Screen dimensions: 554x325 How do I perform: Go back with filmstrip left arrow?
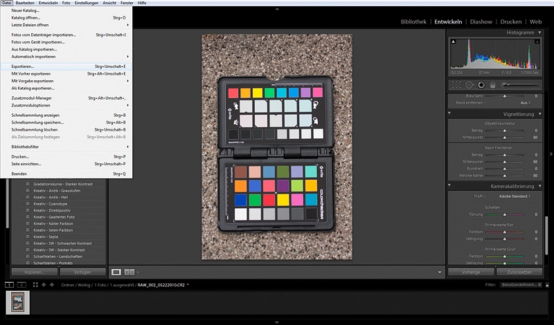(x=44, y=285)
